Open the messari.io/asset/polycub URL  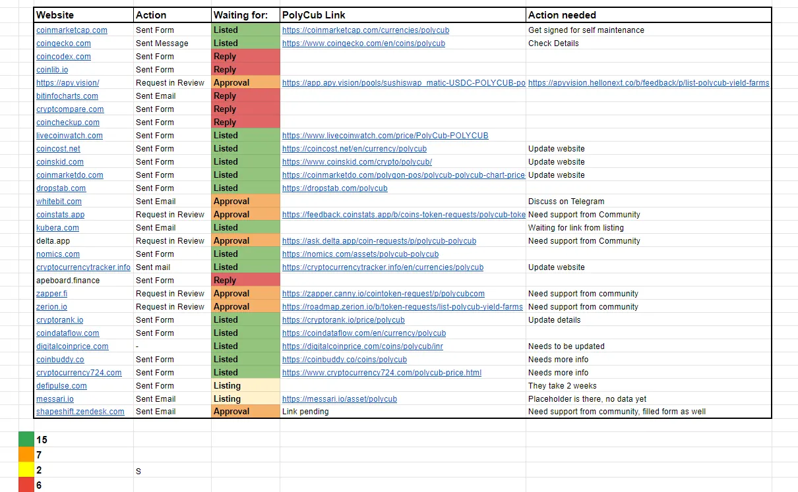point(340,399)
